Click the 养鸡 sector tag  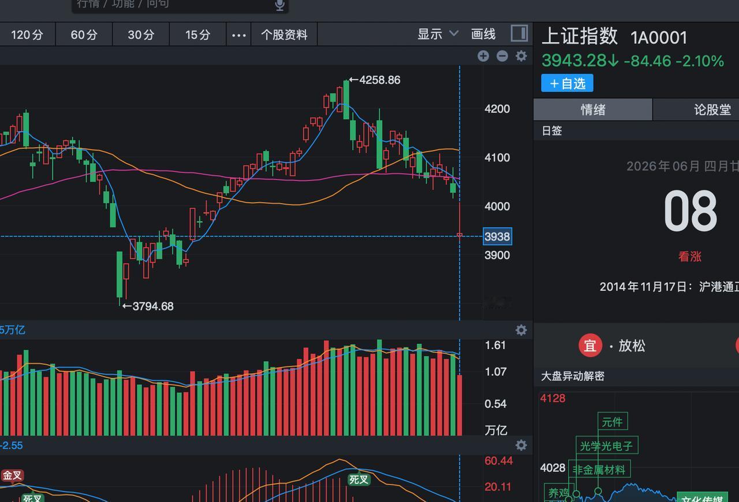pos(558,493)
